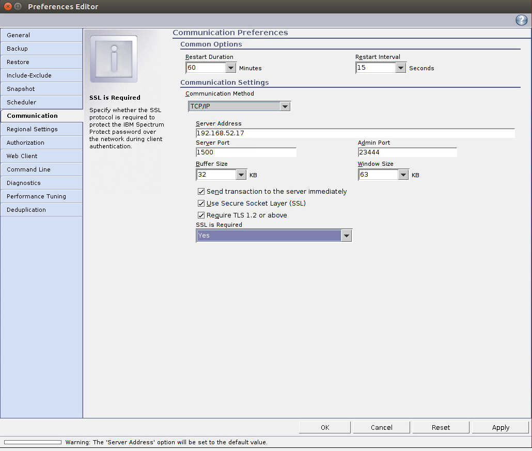Open the Restart Duration dropdown
The width and height of the screenshot is (532, 451).
point(231,68)
